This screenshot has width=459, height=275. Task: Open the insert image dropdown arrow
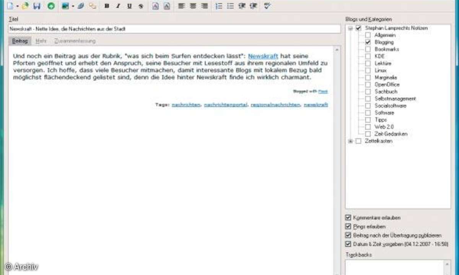tap(72, 6)
